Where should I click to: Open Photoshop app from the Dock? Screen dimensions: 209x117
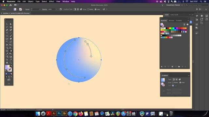point(59,113)
